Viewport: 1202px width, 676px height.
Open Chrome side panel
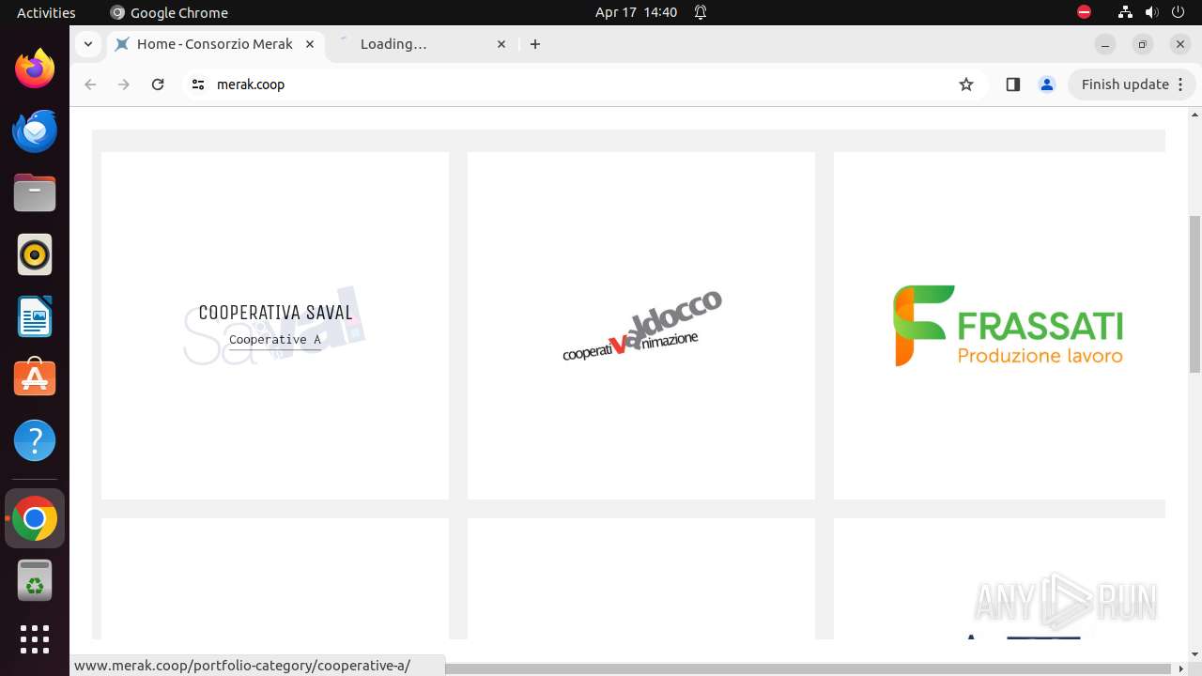pyautogui.click(x=1012, y=84)
